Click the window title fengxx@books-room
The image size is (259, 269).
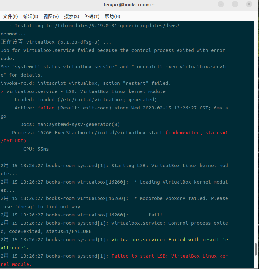129,5
